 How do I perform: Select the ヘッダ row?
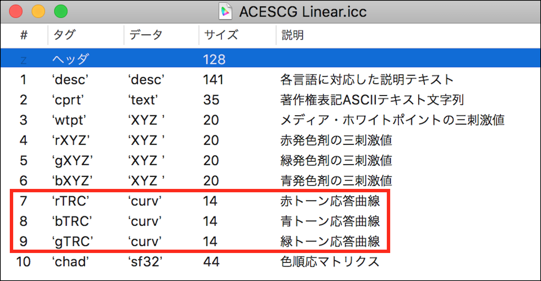click(x=270, y=58)
